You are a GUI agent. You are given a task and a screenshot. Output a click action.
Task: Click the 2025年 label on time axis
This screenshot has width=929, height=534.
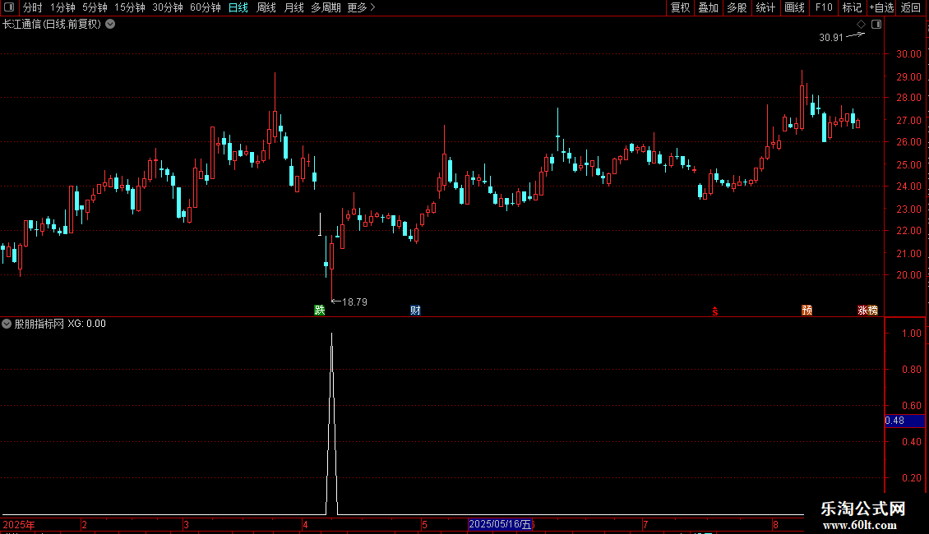pyautogui.click(x=19, y=524)
